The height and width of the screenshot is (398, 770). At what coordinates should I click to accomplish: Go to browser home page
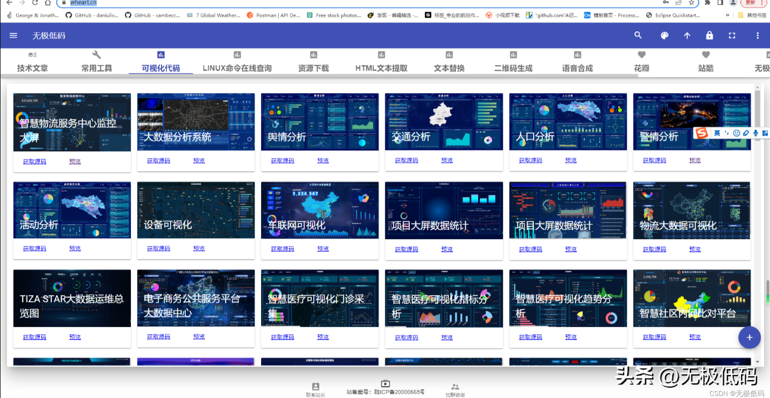48,3
